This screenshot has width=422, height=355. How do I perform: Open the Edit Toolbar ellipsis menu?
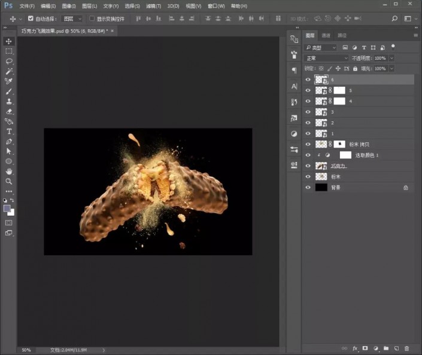[8, 191]
